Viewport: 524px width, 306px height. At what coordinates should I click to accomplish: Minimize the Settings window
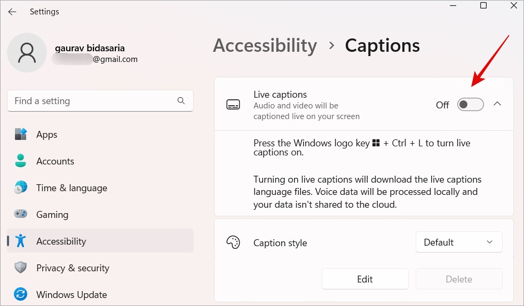[x=453, y=6]
